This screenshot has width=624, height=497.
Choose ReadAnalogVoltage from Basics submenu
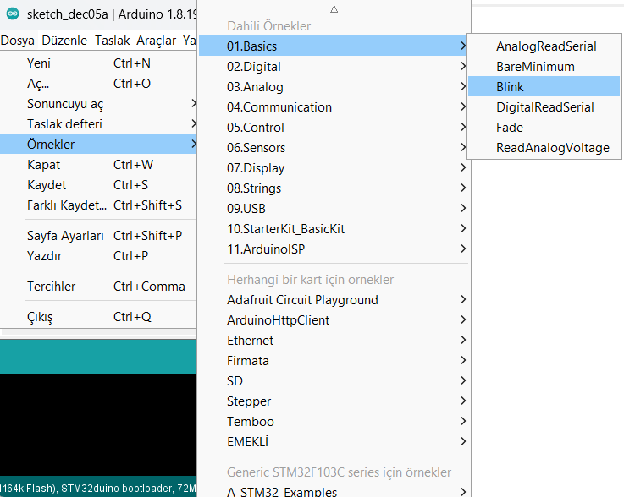(x=552, y=148)
